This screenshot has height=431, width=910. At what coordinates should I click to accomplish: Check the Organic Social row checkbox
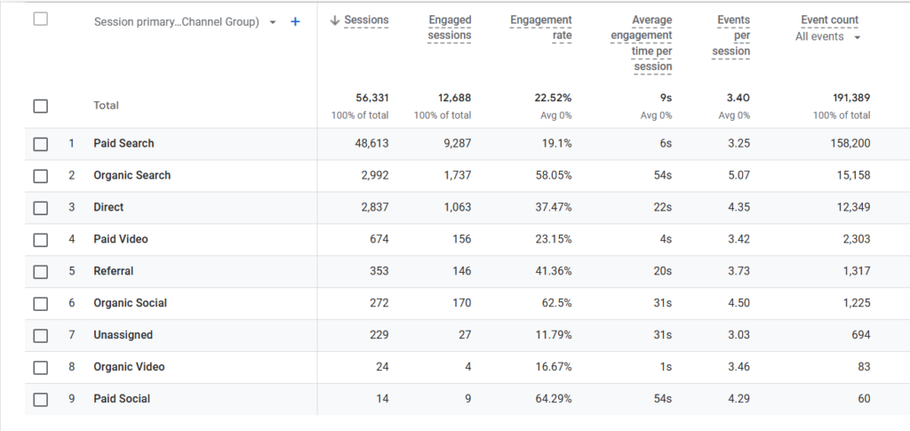tap(41, 303)
